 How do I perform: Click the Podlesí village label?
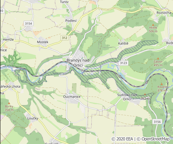pos(71,21)
